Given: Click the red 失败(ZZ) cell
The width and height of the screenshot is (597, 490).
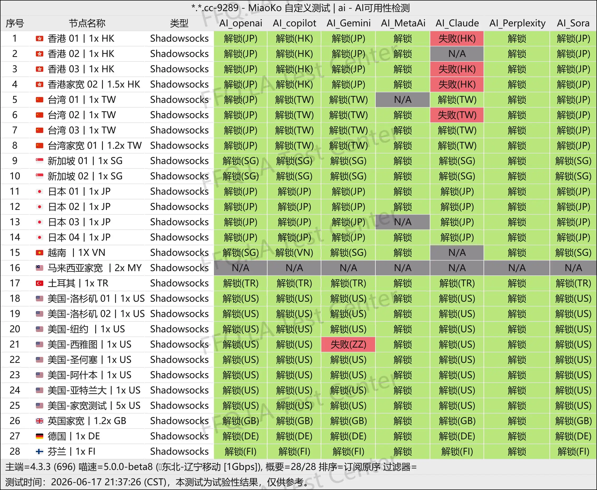Looking at the screenshot, I should point(348,344).
